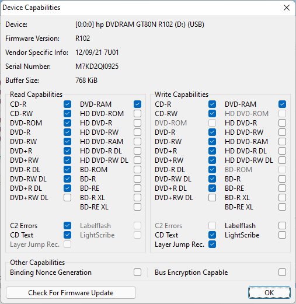The image size is (296, 304).
Task: Toggle Write DVD+R checkbox
Action: pos(212,151)
